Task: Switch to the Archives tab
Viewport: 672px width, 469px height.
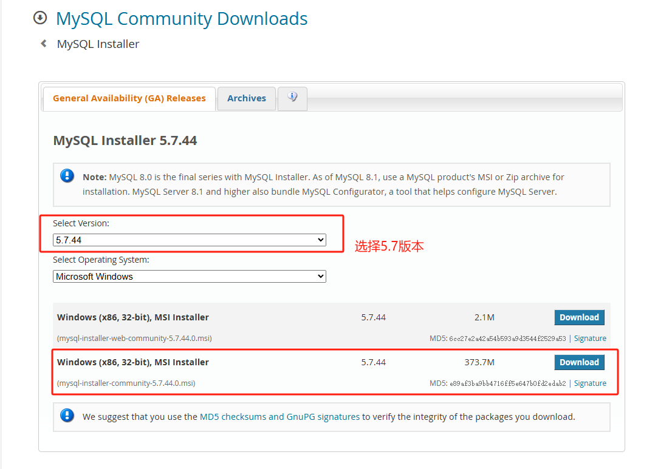Action: tap(246, 98)
